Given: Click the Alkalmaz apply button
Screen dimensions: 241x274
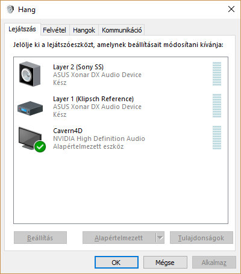Looking at the screenshot, I should click(x=214, y=263).
